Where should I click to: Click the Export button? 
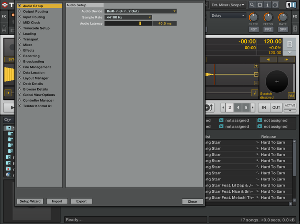(81, 201)
